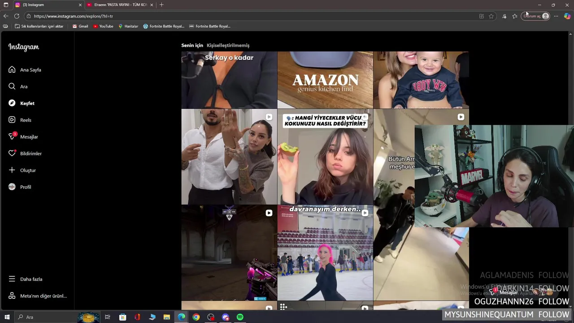
Task: Click the Oluştur plus icon
Action: pyautogui.click(x=12, y=170)
